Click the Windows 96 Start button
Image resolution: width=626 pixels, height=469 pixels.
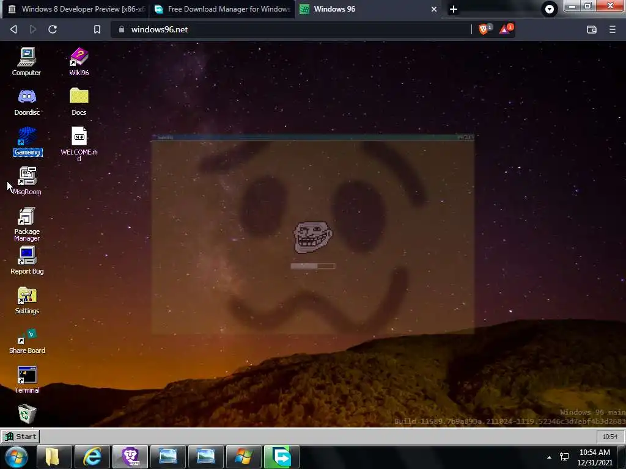point(20,436)
